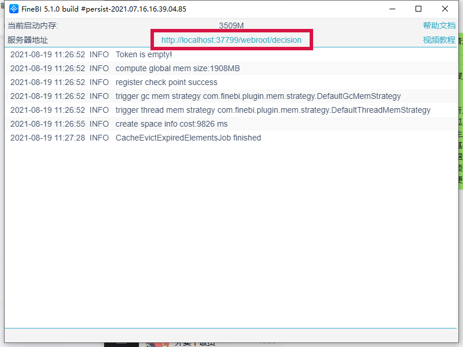The height and width of the screenshot is (347, 463).
Task: Select the 'compute global mem size:1908MB' log entry
Action: (230, 68)
